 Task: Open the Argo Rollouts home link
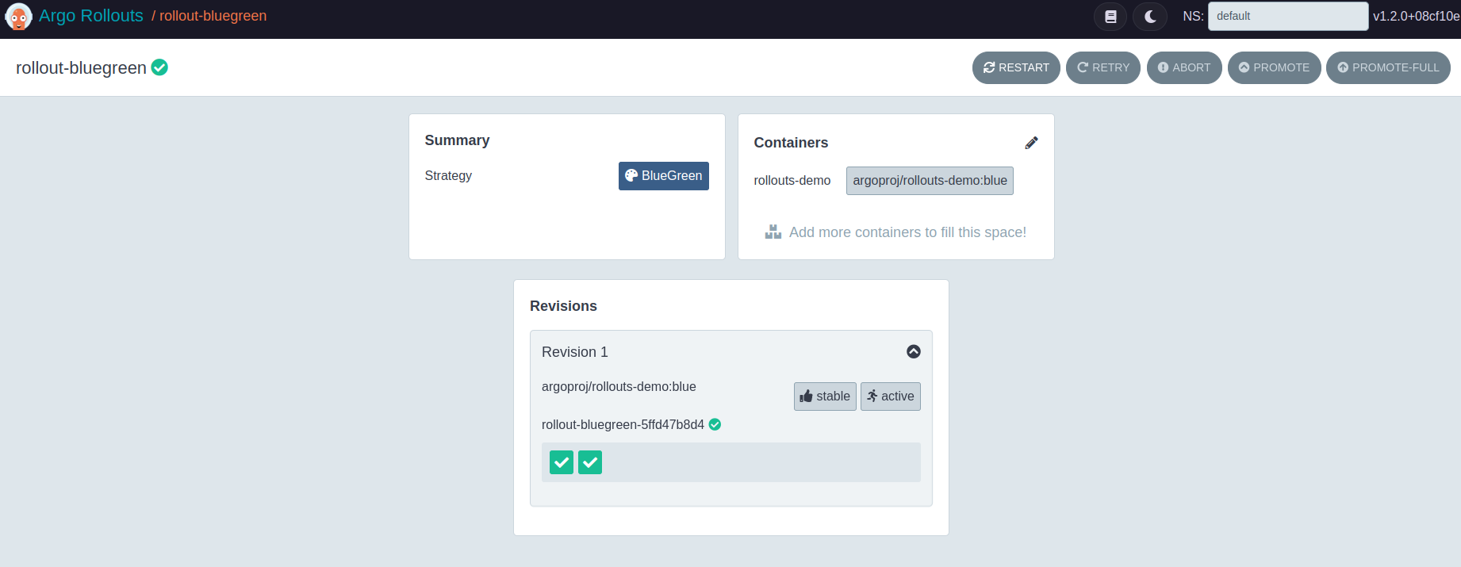point(91,16)
